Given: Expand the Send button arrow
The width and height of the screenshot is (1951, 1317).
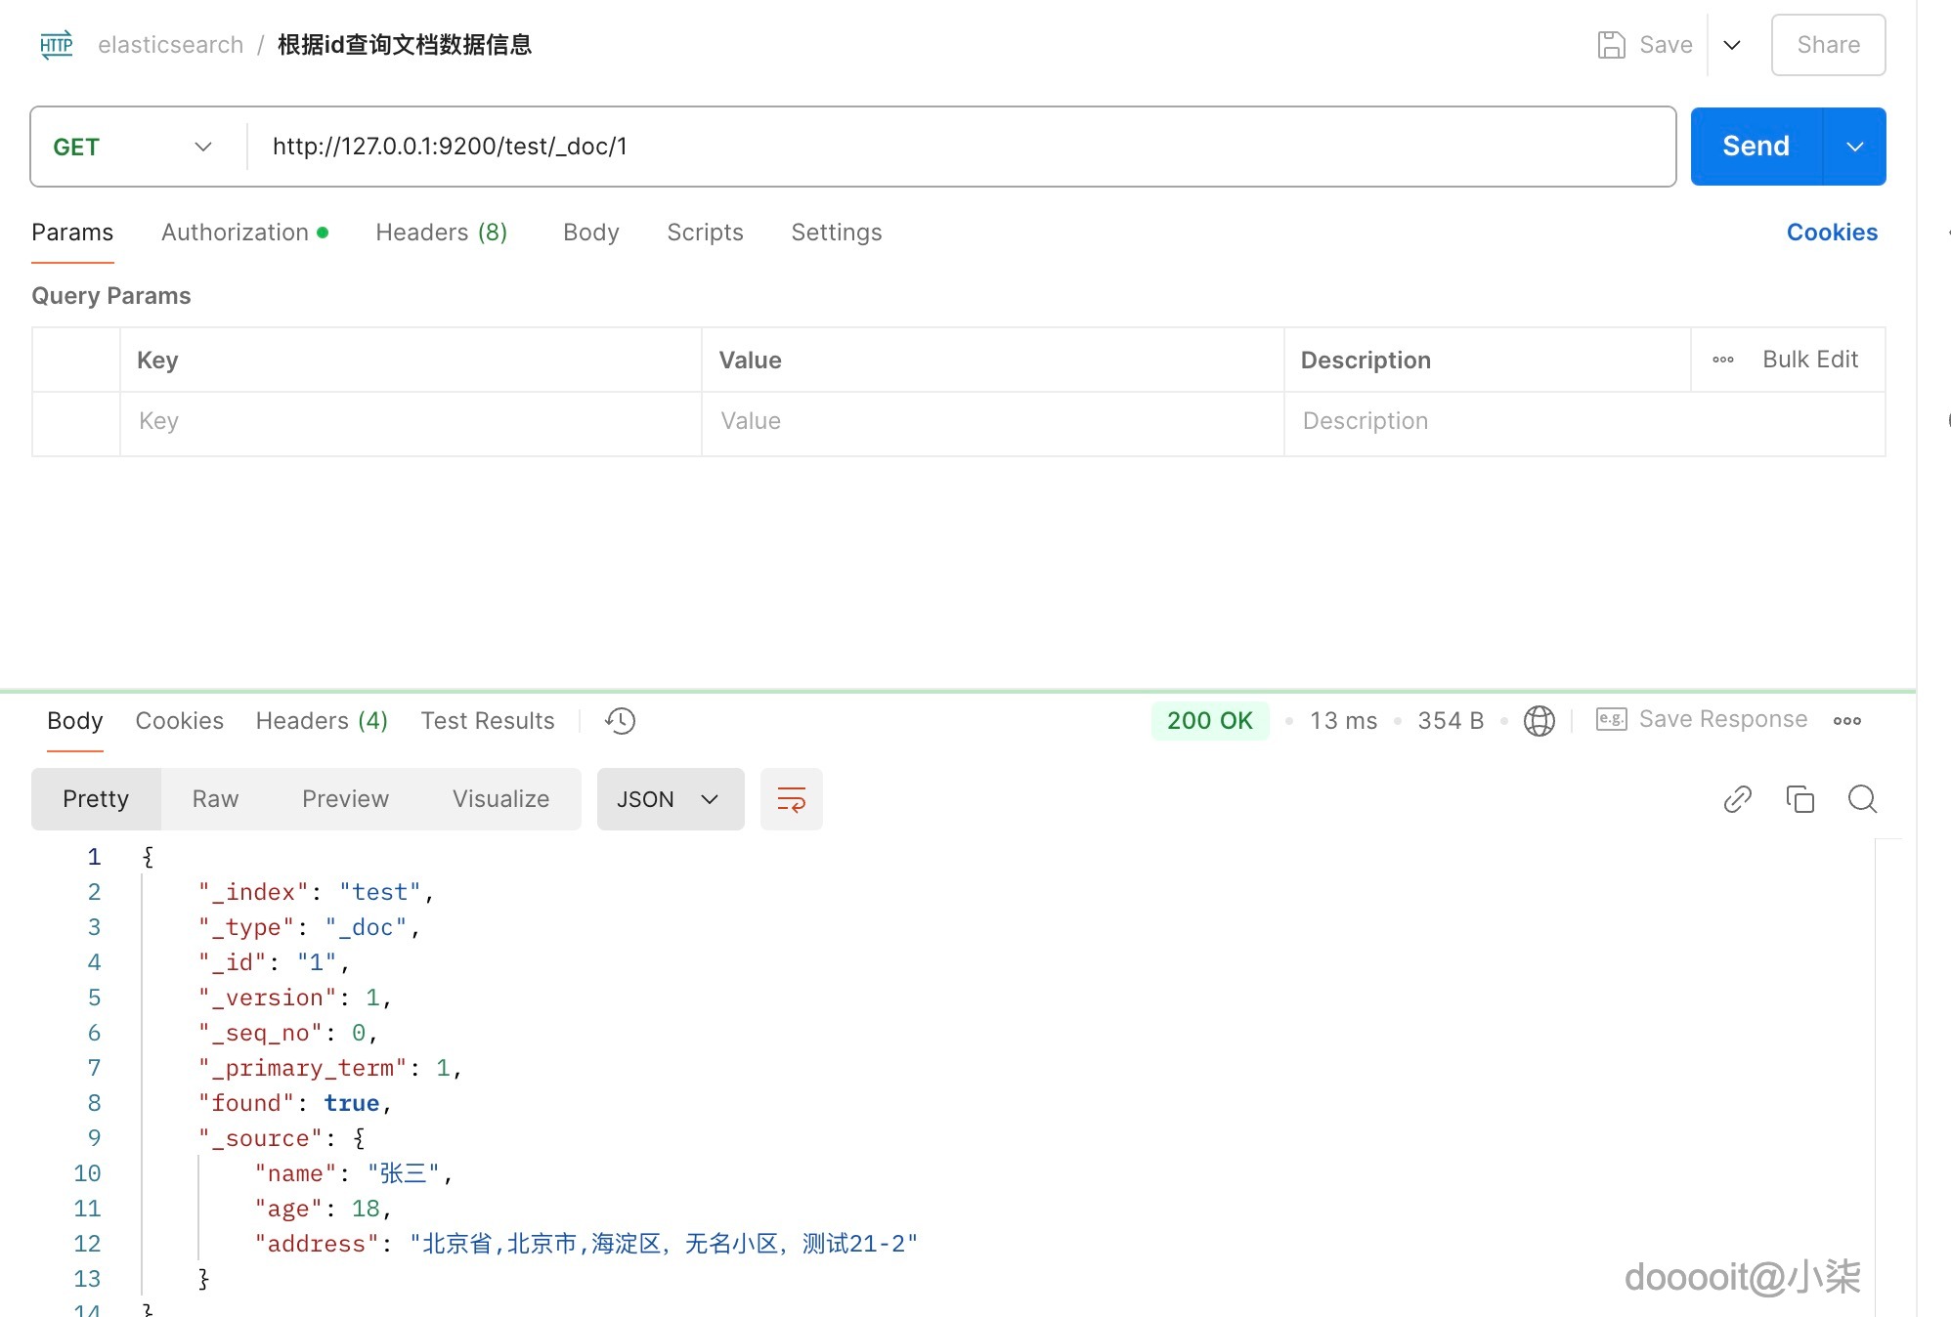Looking at the screenshot, I should tap(1854, 147).
